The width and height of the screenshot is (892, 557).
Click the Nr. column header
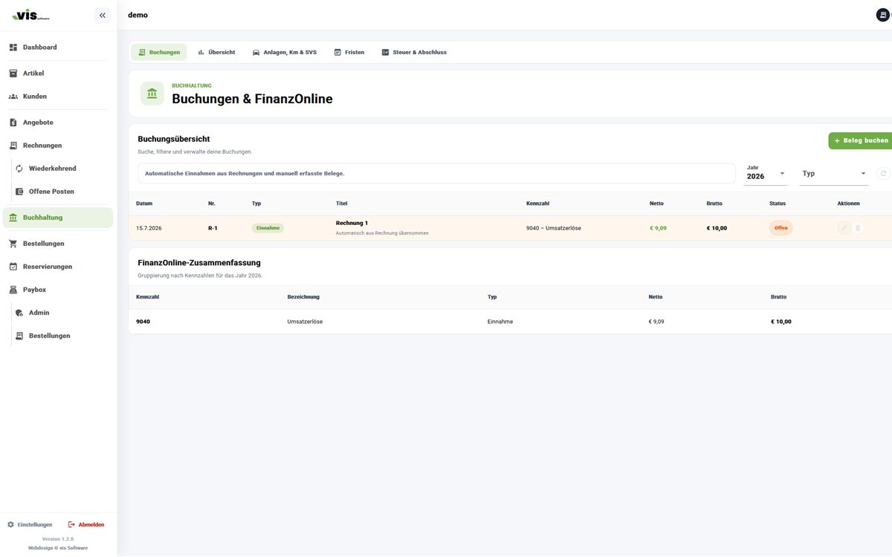(x=212, y=203)
